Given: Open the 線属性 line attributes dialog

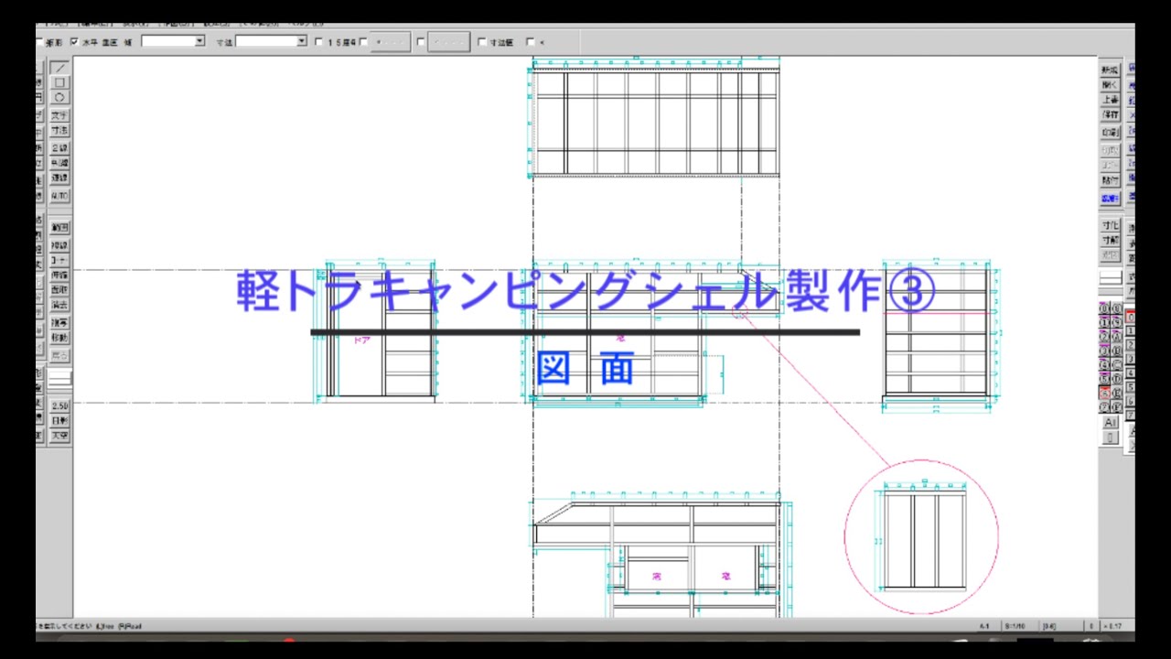Looking at the screenshot, I should (x=1110, y=199).
